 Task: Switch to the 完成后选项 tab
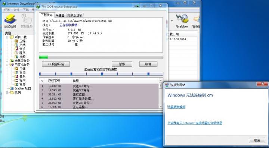pos(75,15)
